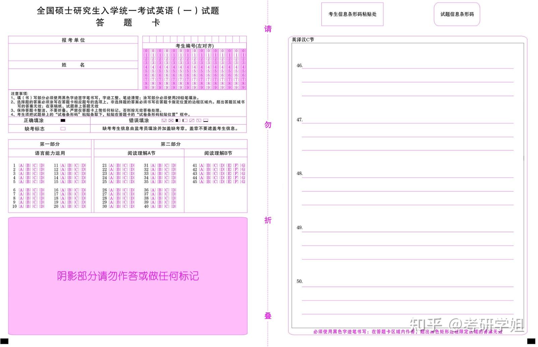This screenshot has width=538, height=347.
Task: Mark option [B] on question 10
Action: click(x=28, y=207)
